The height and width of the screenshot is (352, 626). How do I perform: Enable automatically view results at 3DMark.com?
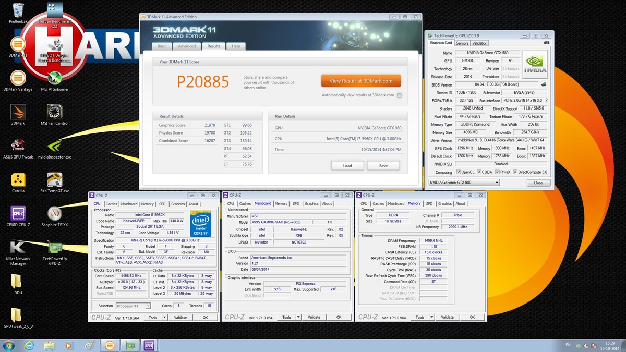click(x=399, y=95)
